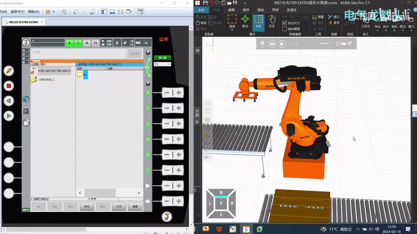Screen dimensions: 417x234
Task: Click the 测量 measure tool
Action: tap(318, 17)
